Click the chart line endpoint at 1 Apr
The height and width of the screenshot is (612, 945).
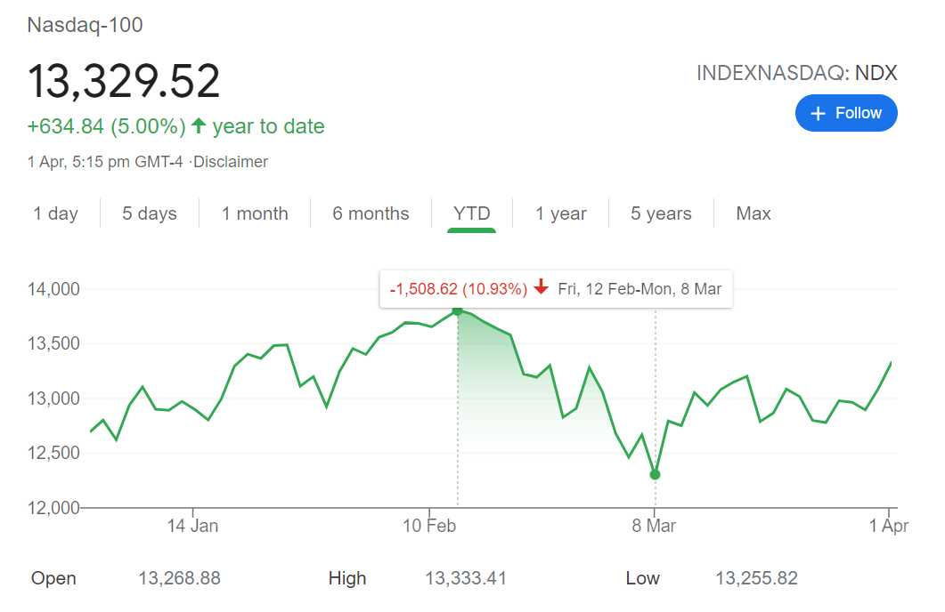[x=891, y=363]
